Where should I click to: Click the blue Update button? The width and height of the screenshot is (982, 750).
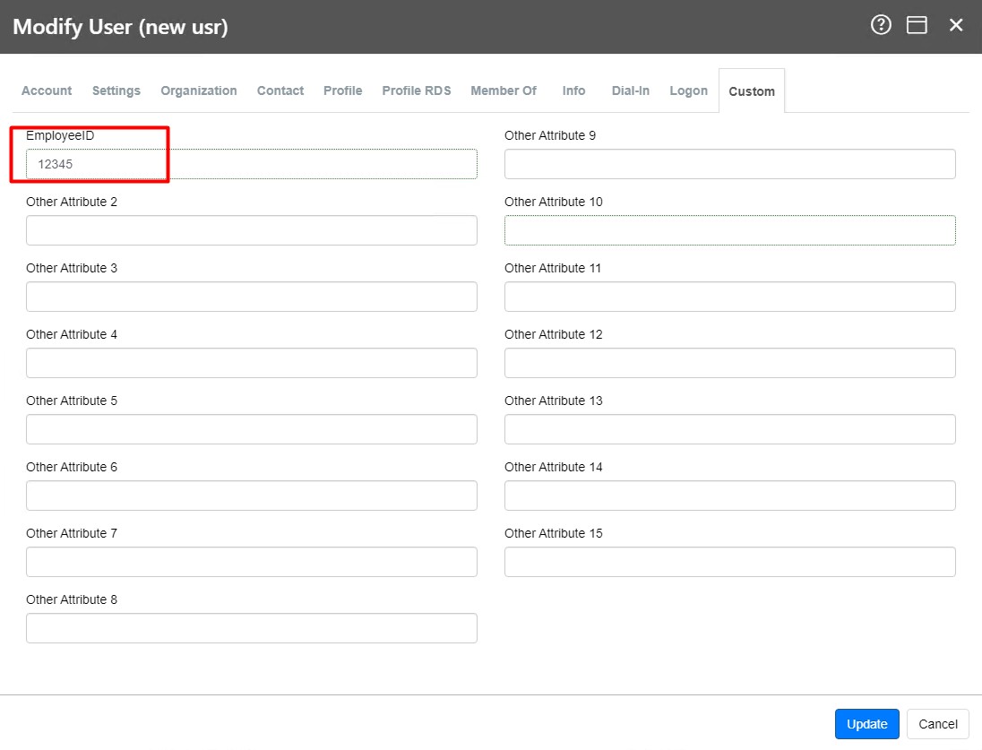[866, 724]
